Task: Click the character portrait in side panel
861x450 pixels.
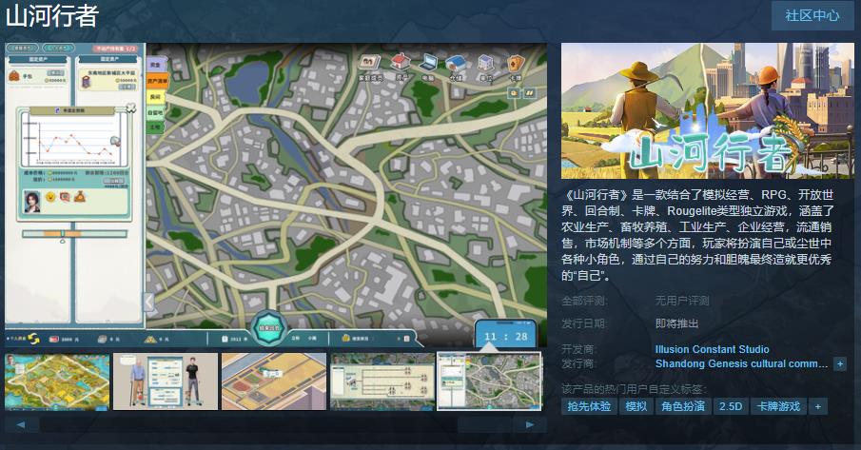Action: [x=32, y=200]
